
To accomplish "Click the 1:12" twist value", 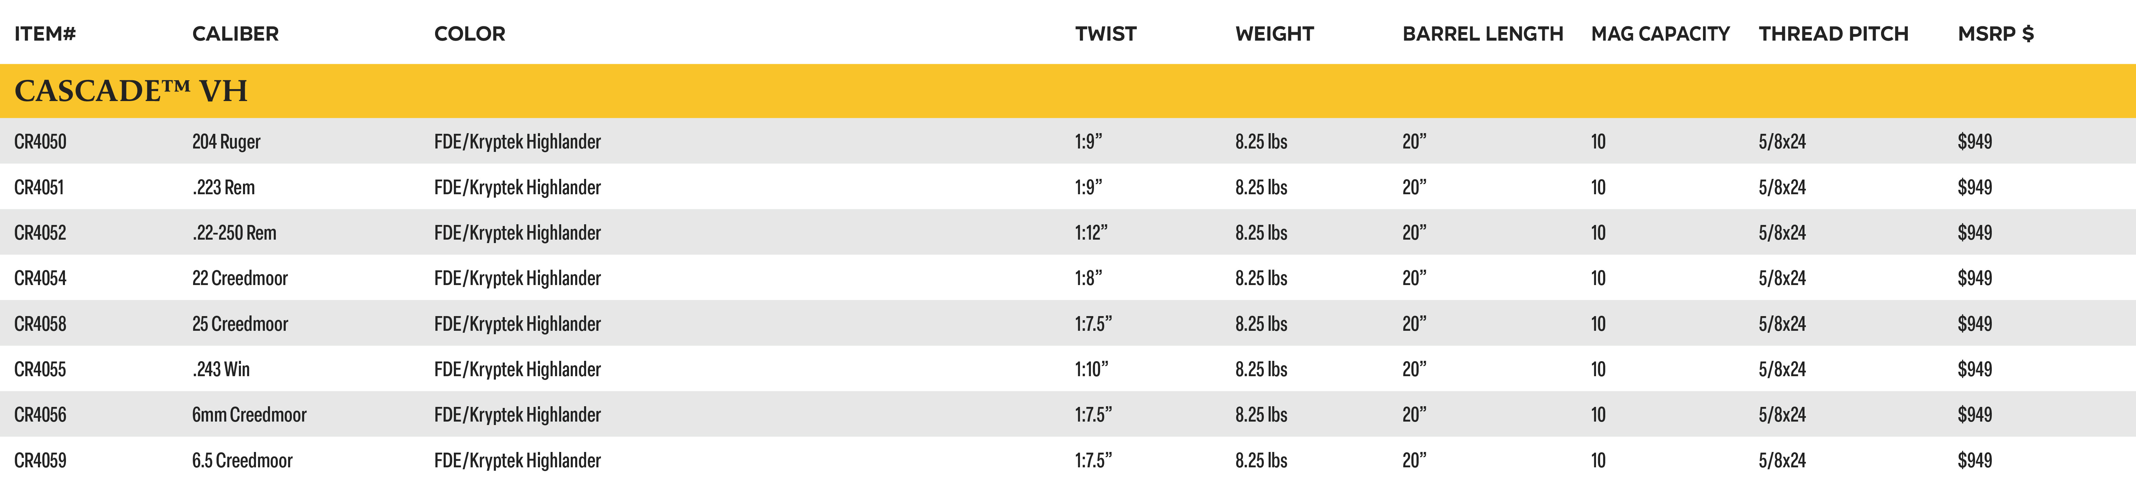I will pos(1091,233).
